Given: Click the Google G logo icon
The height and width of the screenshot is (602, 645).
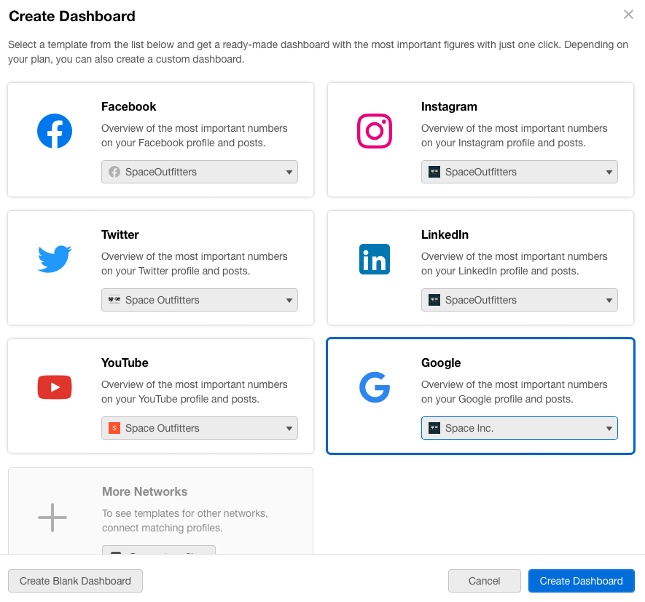Looking at the screenshot, I should point(375,387).
